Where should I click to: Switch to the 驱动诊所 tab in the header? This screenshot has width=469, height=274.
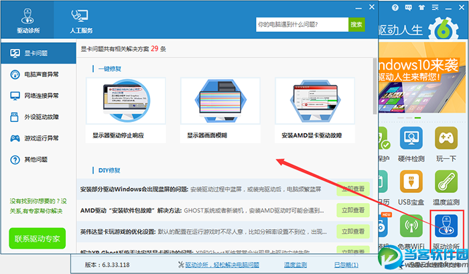28,21
